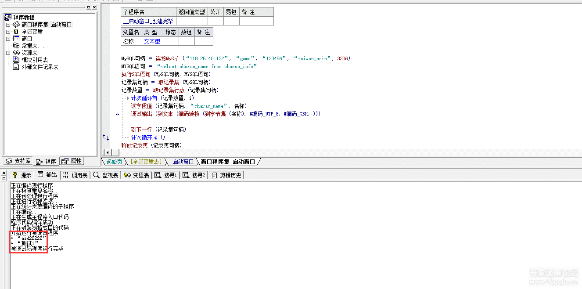Click the 取记录集行数 code line
582x289 pixels.
[x=170, y=90]
